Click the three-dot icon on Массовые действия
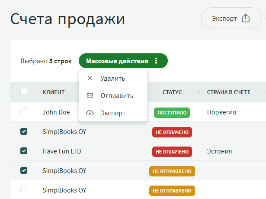This screenshot has width=266, height=199. click(x=156, y=61)
